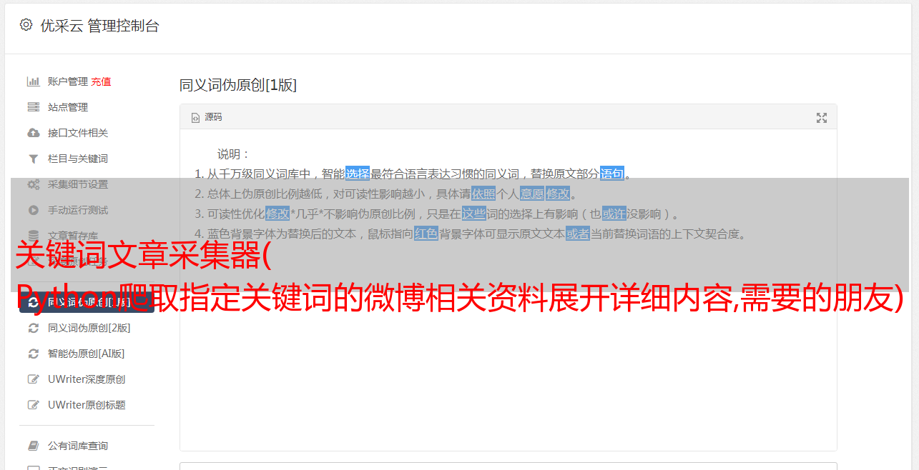919x470 pixels.
Task: Click the 智能伪原创[AI版] refresh icon
Action: 33,354
